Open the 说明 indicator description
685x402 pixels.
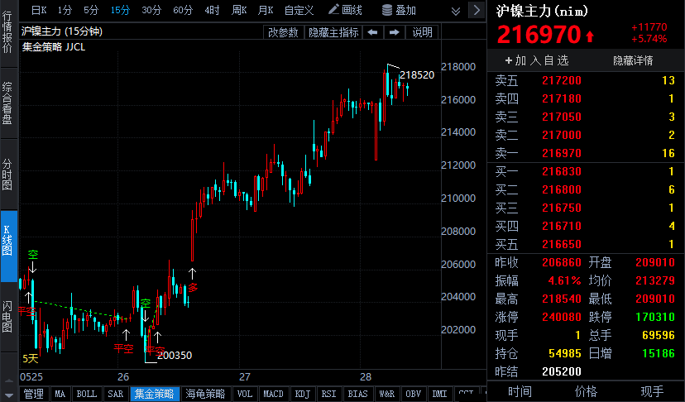422,32
